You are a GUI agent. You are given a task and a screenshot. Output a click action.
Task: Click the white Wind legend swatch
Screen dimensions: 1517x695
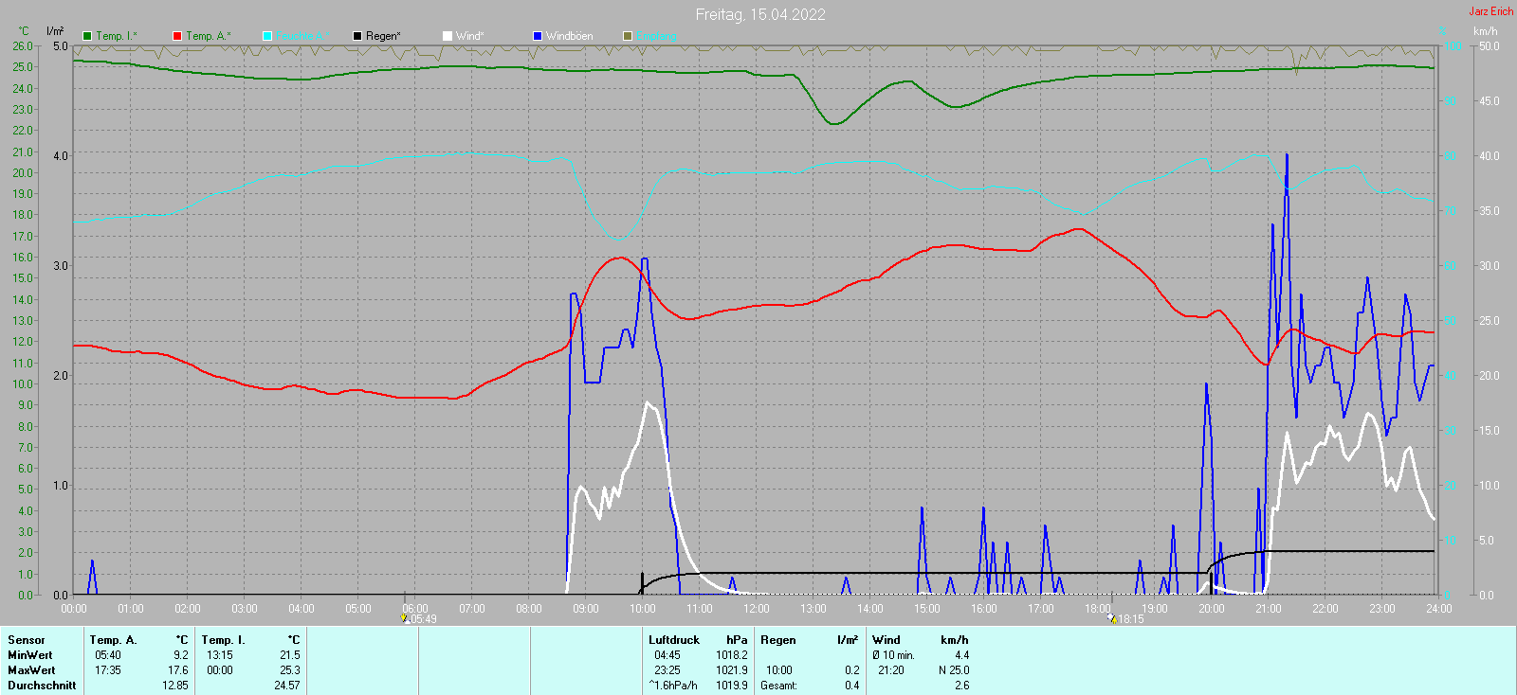(x=448, y=36)
